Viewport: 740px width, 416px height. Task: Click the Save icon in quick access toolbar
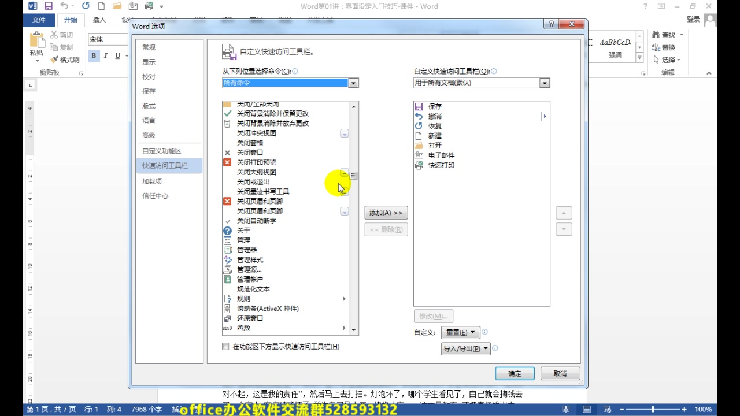click(x=49, y=6)
